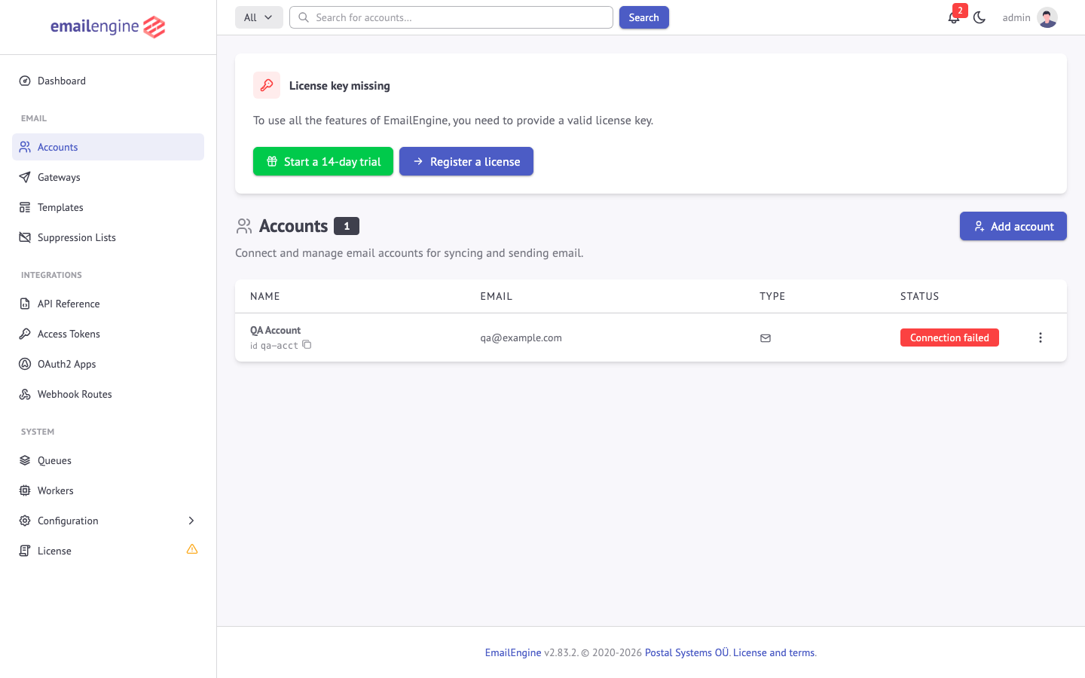Screen dimensions: 1085x678
Task: Toggle dark mode moon icon
Action: pyautogui.click(x=980, y=17)
